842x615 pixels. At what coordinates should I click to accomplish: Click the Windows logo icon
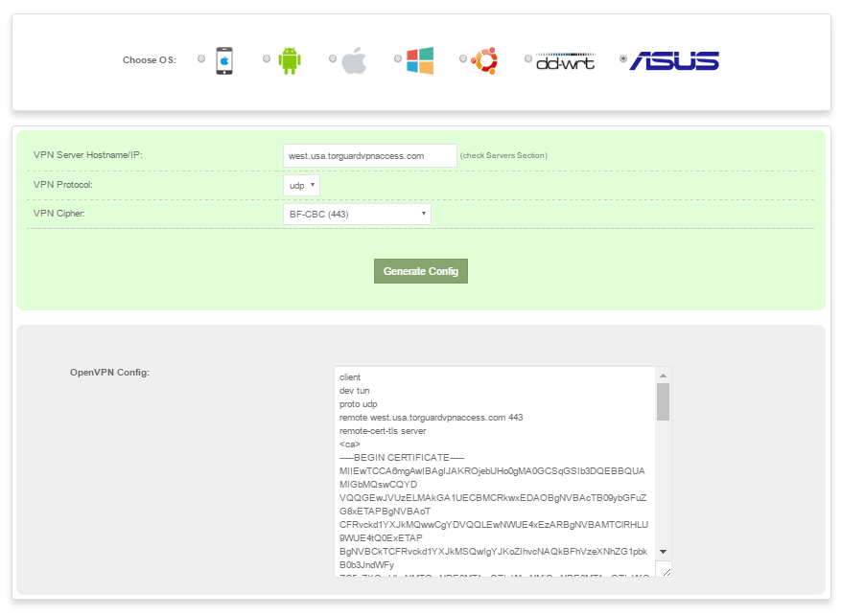click(x=419, y=60)
